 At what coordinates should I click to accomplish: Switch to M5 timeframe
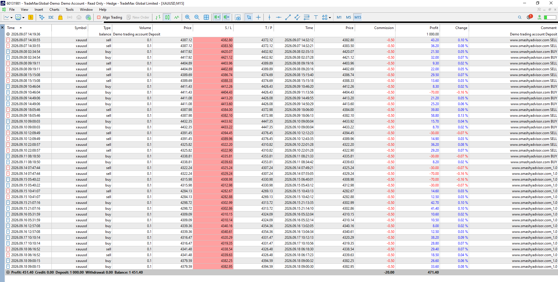click(348, 17)
